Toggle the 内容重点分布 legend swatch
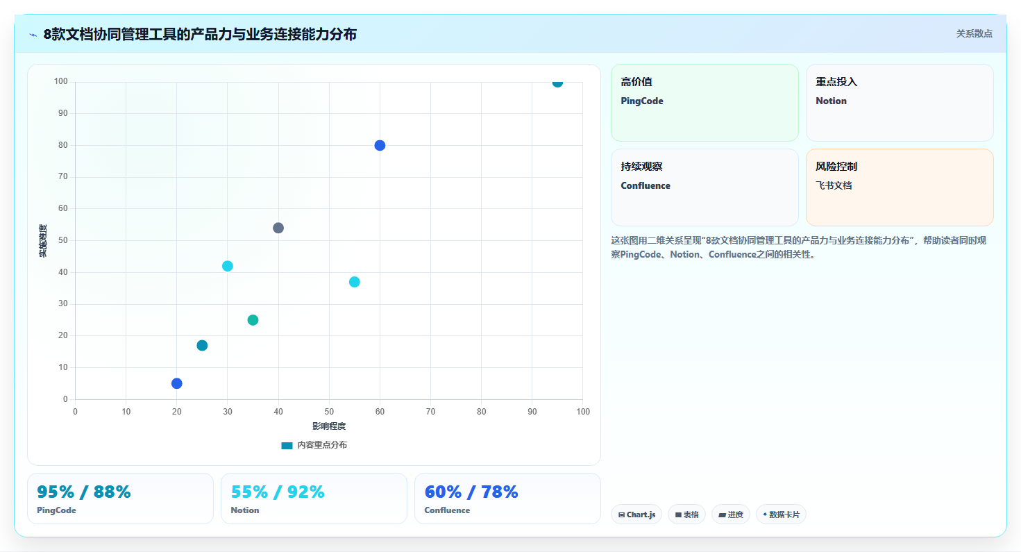This screenshot has width=1021, height=552. (x=287, y=445)
